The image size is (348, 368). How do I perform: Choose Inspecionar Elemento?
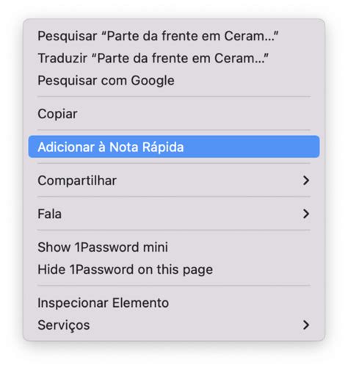174,303
